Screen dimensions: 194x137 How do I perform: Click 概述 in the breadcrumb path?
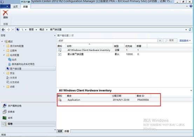pos(42,29)
